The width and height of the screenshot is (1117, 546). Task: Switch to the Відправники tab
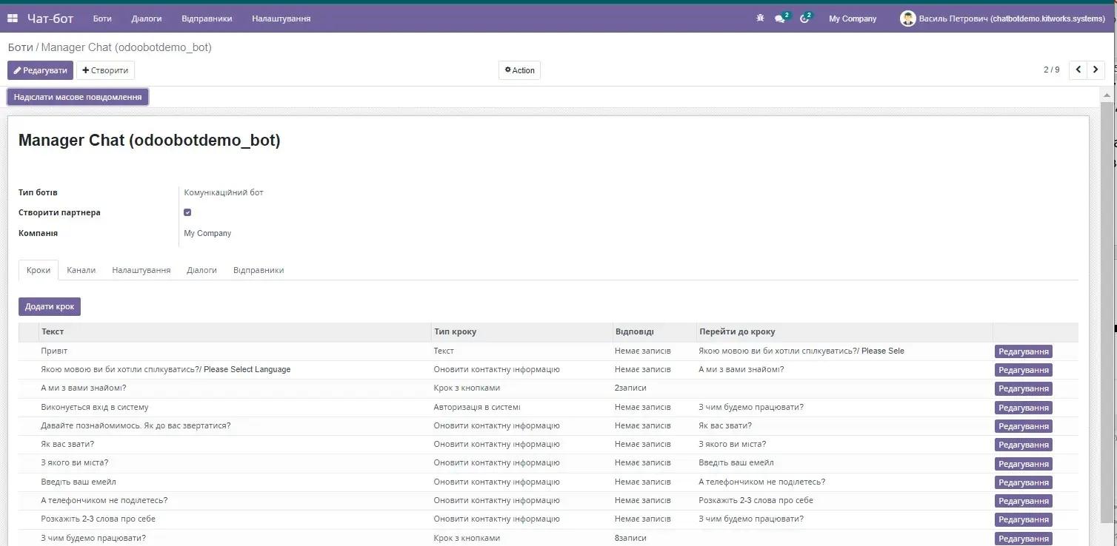[x=258, y=270]
